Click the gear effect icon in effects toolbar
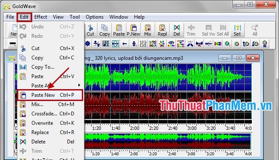Viewport: 279px width, 160px height. [87, 44]
